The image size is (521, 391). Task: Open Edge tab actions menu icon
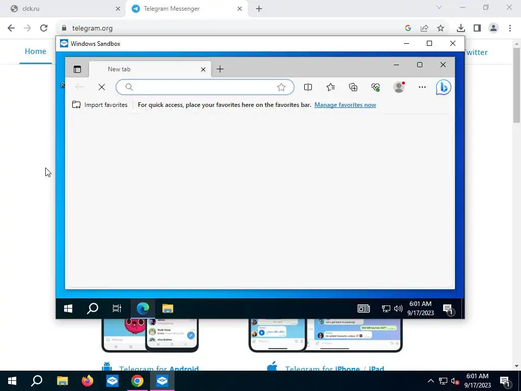(77, 69)
